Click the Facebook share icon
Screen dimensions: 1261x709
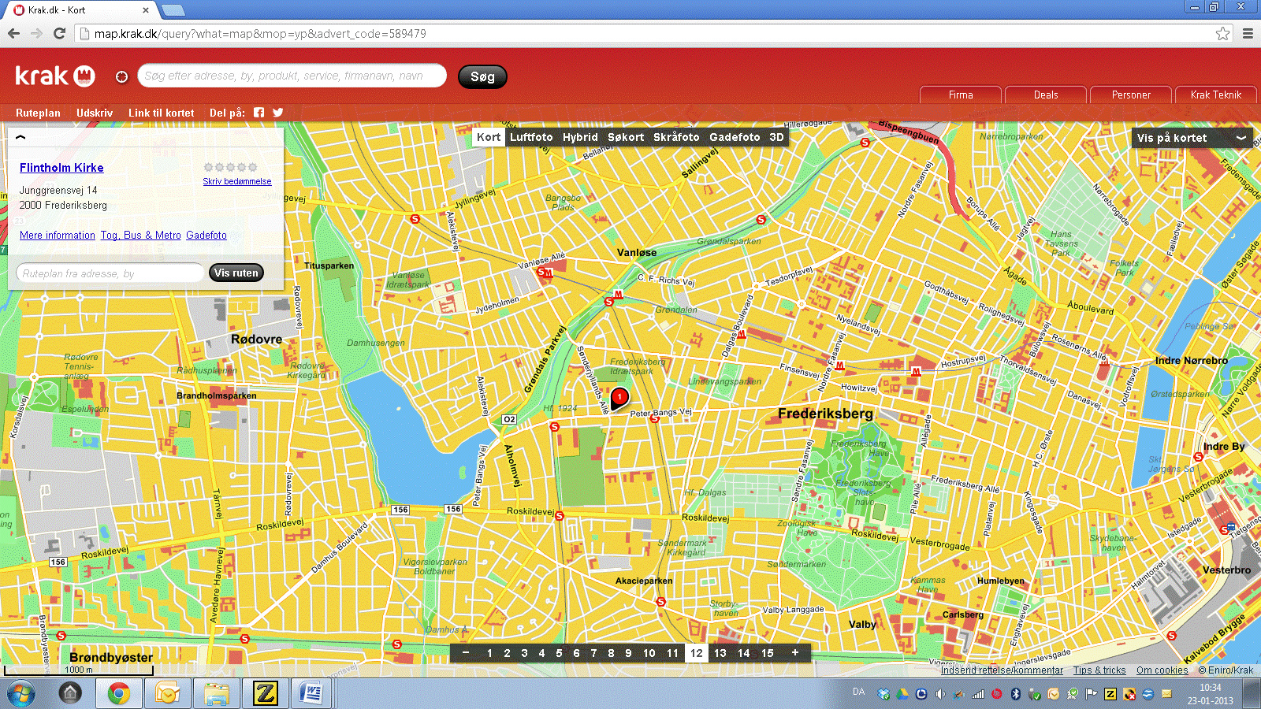tap(259, 113)
